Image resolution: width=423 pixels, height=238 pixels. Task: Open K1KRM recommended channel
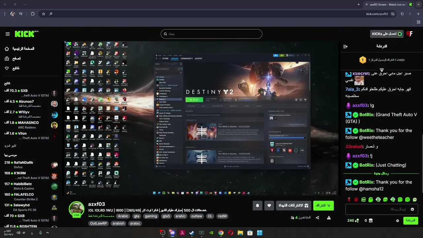(x=31, y=176)
